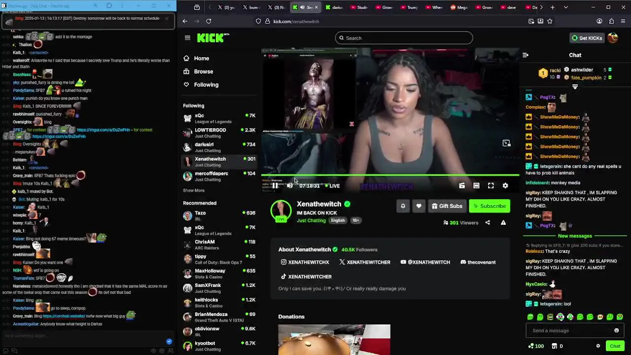Toggle follow heart button for Xenathewitch
631x355 pixels.
419,206
